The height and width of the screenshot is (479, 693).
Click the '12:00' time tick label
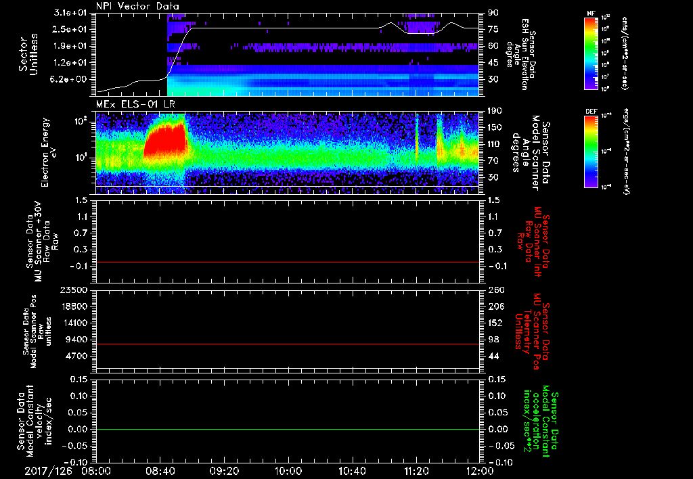[480, 471]
